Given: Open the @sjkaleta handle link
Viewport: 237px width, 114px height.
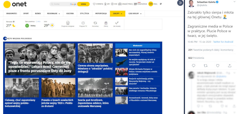Looking at the screenshot, I should tap(202, 5).
